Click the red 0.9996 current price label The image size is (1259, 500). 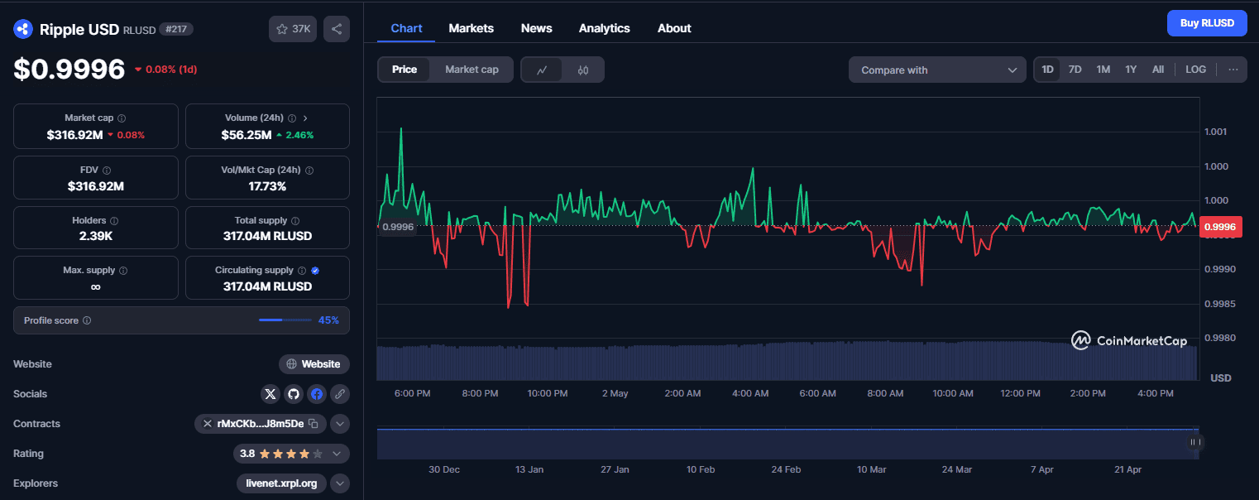1220,227
